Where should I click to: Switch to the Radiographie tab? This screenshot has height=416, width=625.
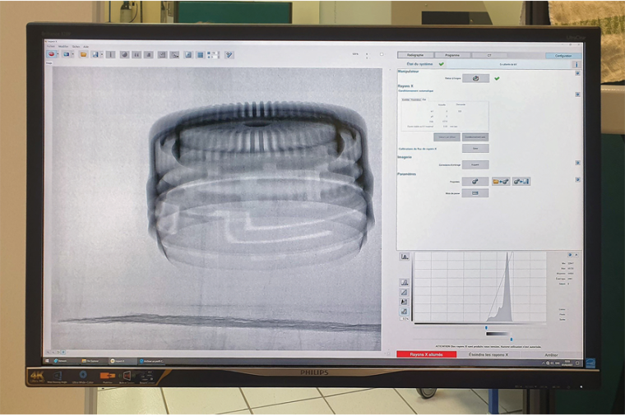416,55
